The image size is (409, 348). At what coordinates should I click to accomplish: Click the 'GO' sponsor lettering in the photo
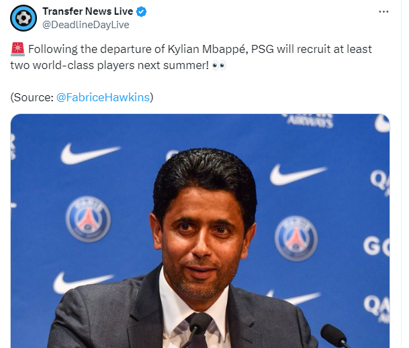(376, 246)
